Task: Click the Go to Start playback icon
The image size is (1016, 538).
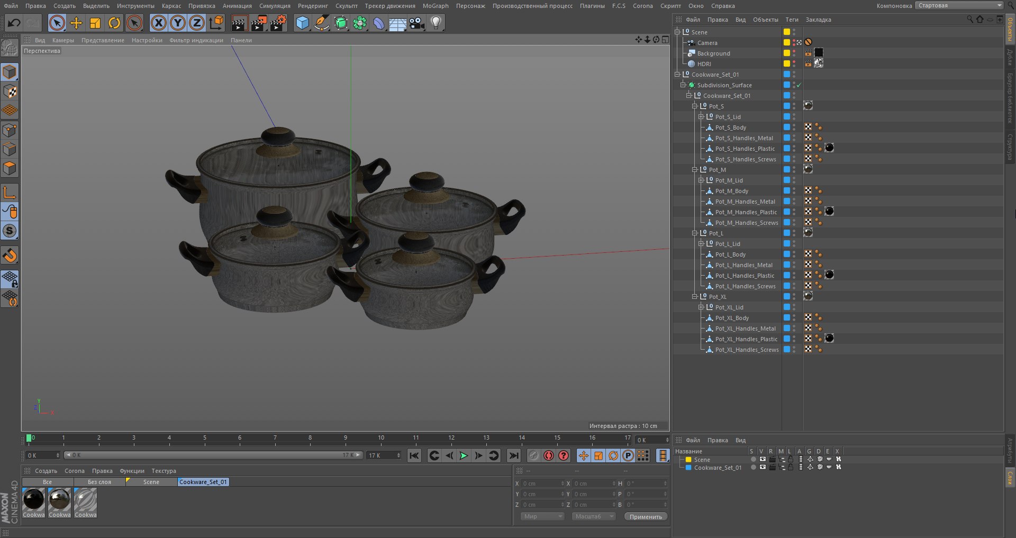Action: [414, 455]
